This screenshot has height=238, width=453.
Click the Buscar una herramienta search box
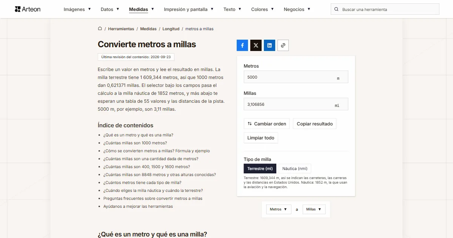pos(385,9)
